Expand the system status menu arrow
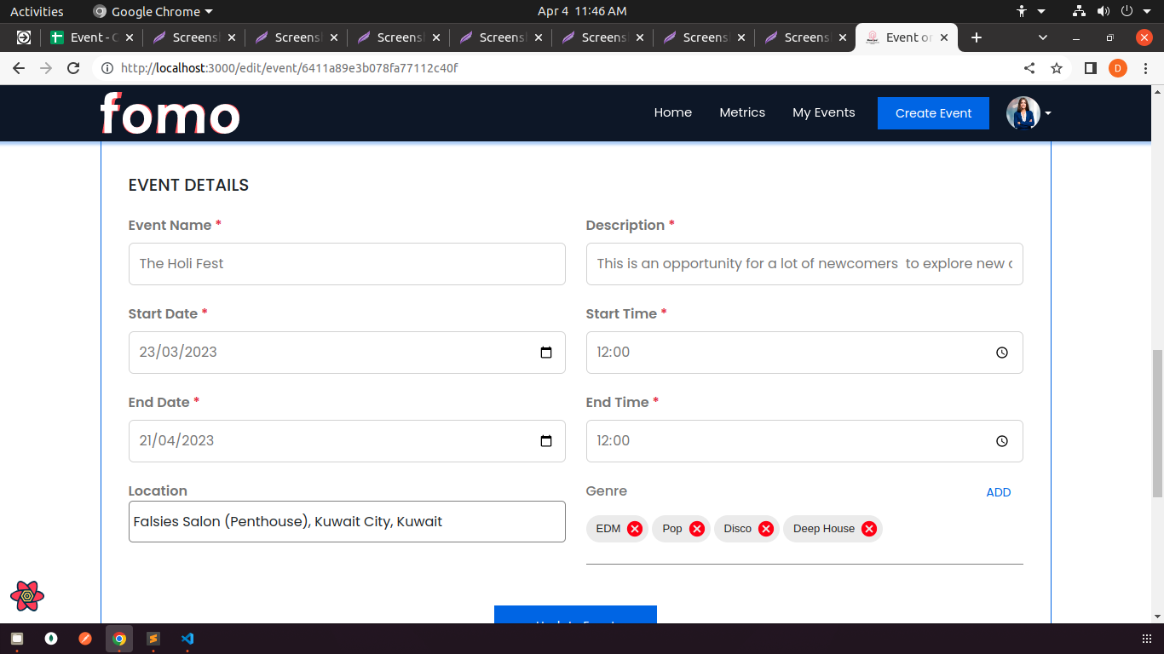 point(1148,11)
